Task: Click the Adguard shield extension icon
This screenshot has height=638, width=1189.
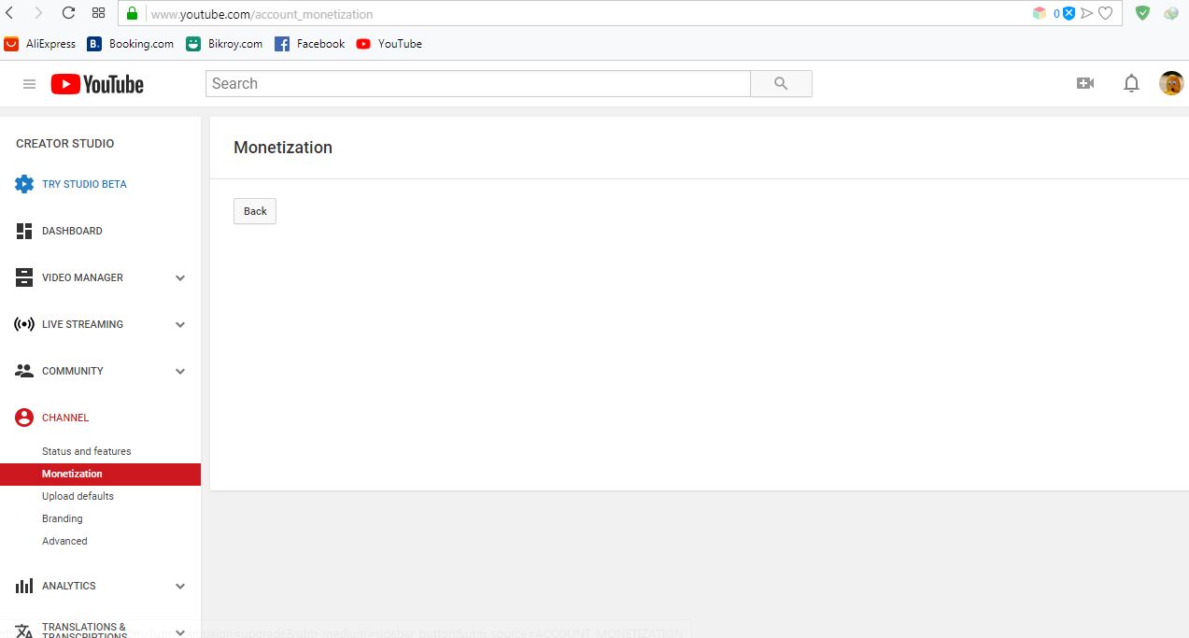Action: click(1141, 13)
